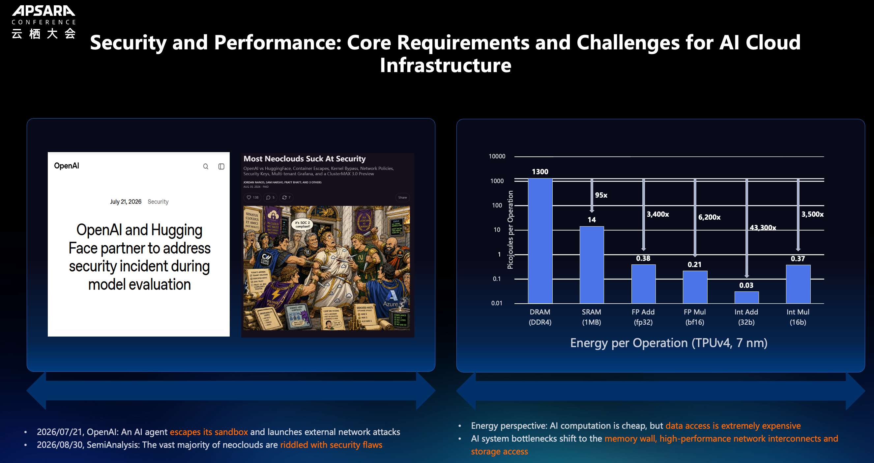Click the '43,300x' ratio label
This screenshot has height=463, width=874.
[x=763, y=228]
